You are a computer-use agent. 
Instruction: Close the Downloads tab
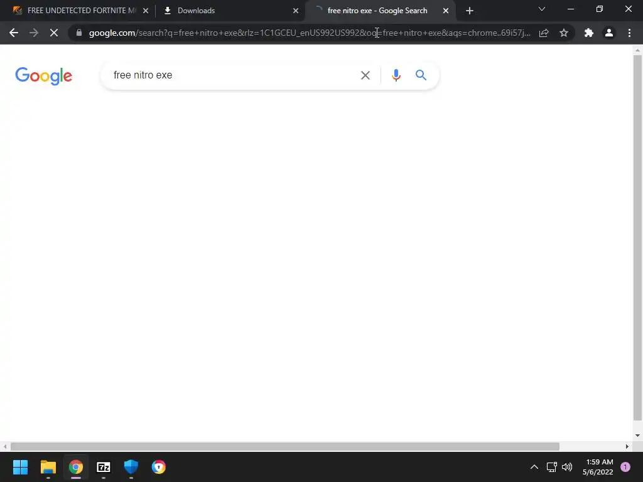[296, 11]
